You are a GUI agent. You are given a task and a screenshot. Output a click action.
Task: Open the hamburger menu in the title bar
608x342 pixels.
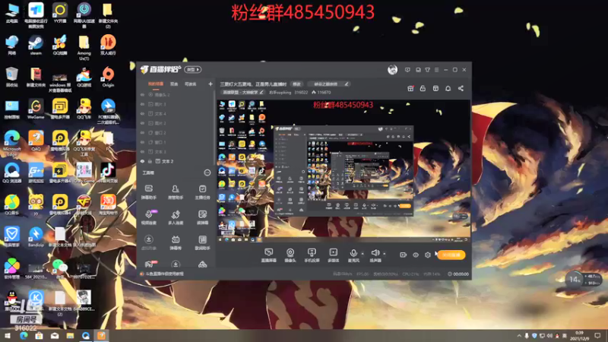[x=436, y=70]
